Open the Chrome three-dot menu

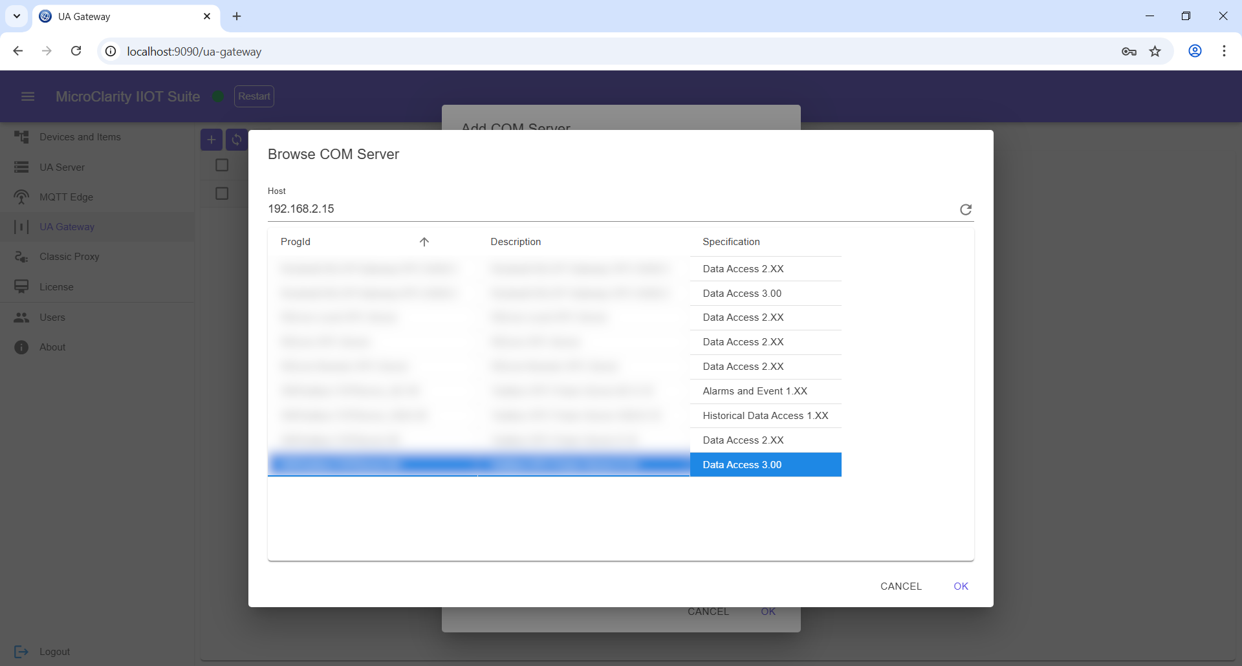(1224, 51)
